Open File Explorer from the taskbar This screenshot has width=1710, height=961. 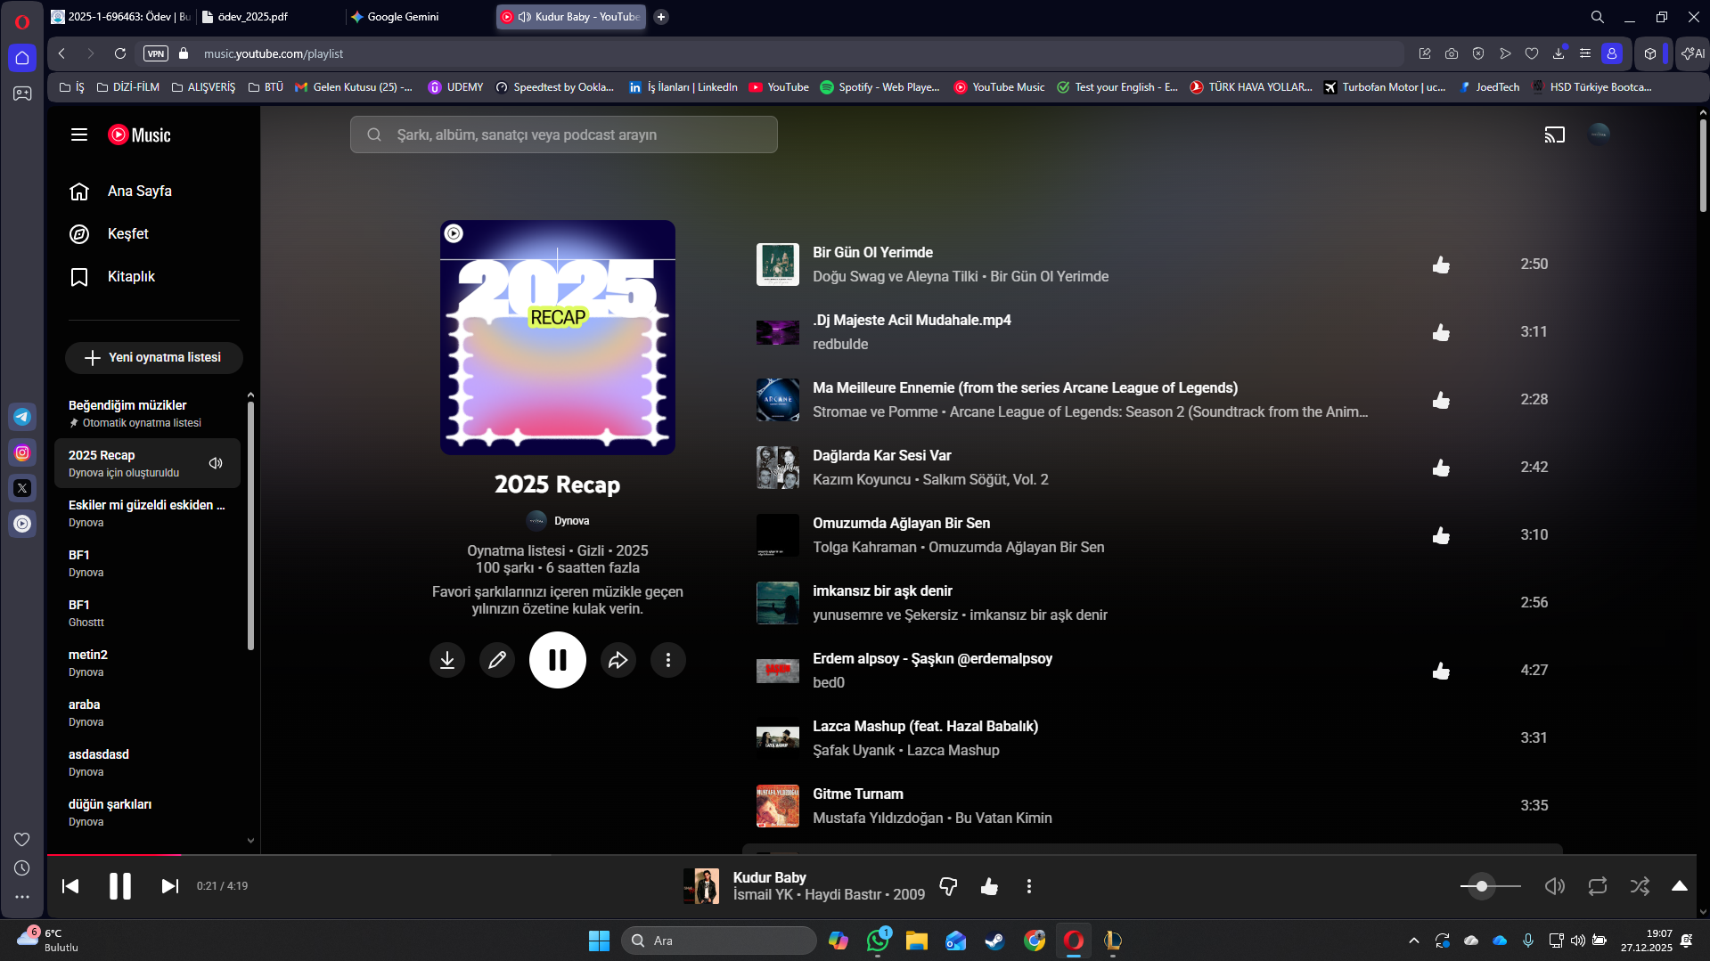point(917,941)
